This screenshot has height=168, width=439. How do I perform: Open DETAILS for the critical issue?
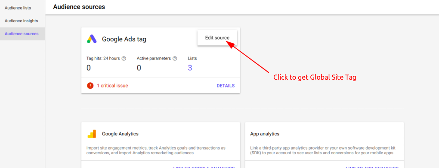coord(226,86)
